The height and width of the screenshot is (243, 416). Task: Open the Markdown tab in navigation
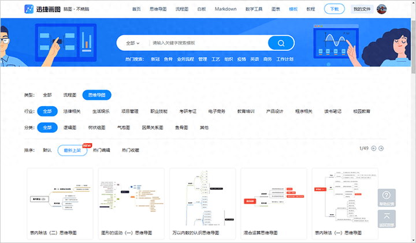pos(225,9)
